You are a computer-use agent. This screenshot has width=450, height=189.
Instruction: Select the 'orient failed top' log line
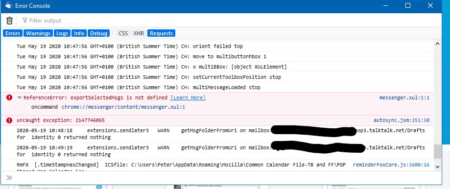[217, 46]
